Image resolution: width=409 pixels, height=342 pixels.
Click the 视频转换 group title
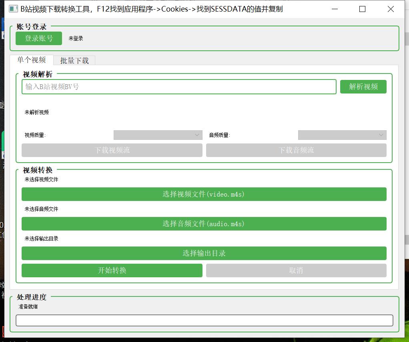38,170
